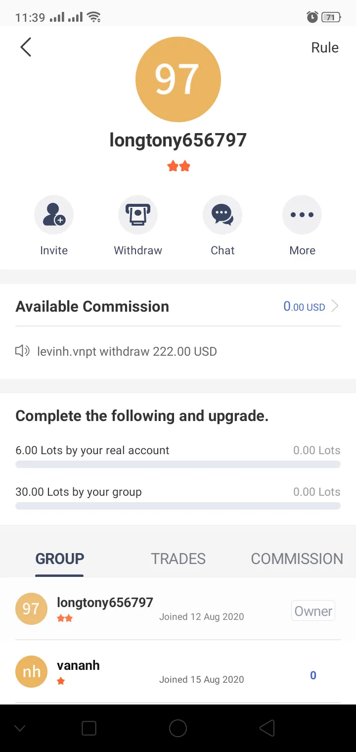
Task: Tap the Android home circle button
Action: pyautogui.click(x=178, y=728)
